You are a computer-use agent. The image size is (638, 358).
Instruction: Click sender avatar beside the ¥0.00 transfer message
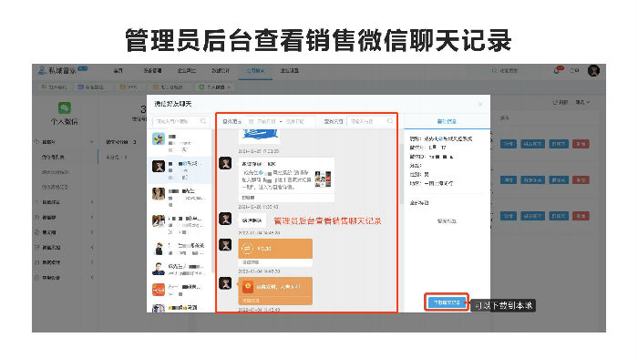[225, 245]
